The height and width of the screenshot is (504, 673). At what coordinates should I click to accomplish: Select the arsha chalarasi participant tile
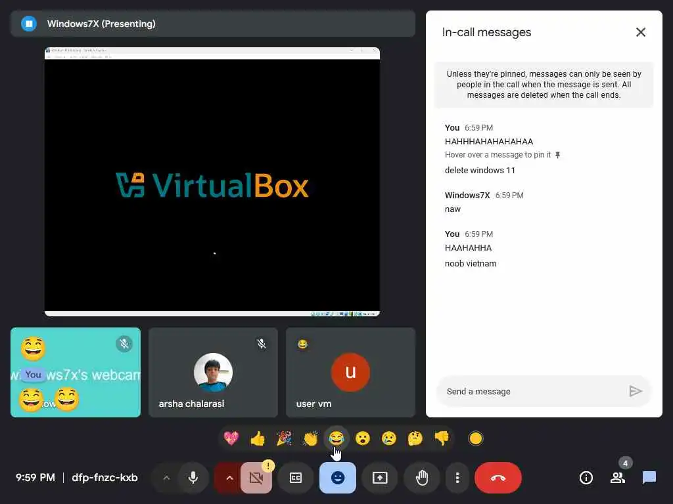pos(213,373)
